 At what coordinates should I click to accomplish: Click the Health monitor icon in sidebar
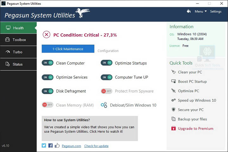pos(8,28)
